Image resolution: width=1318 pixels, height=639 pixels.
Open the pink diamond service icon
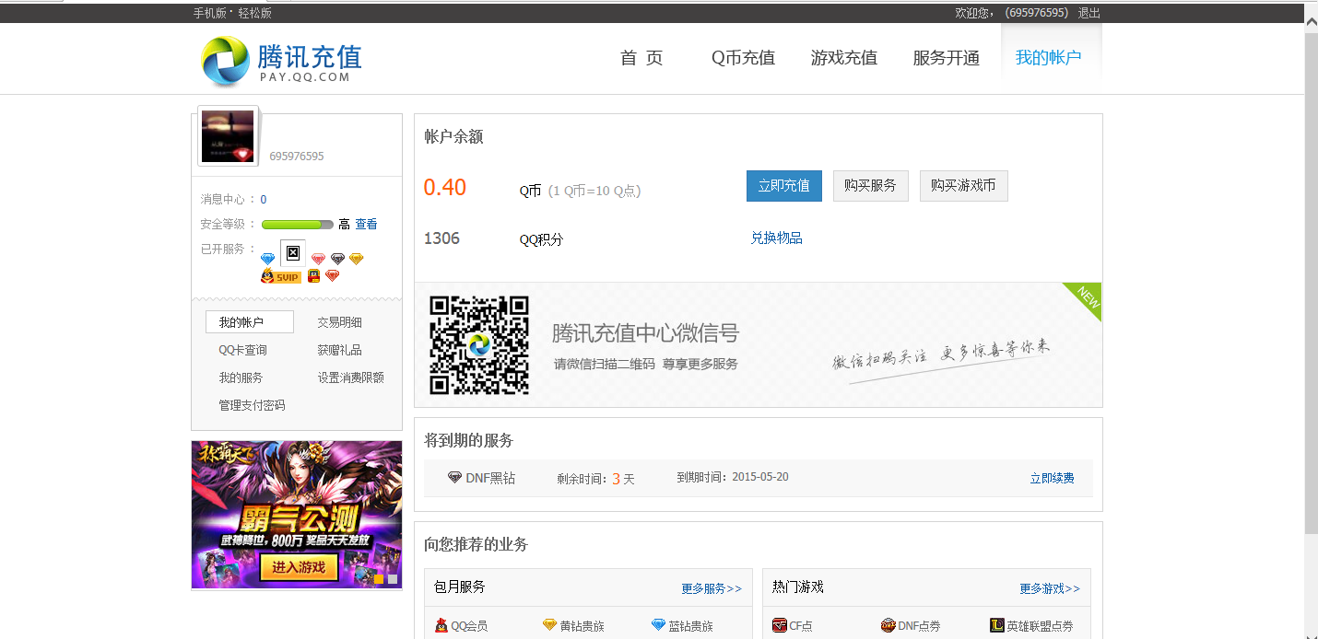(318, 259)
